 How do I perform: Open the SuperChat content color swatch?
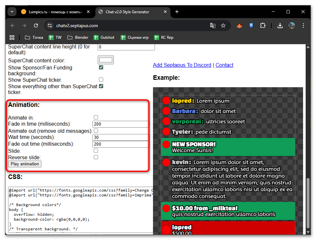(106, 60)
